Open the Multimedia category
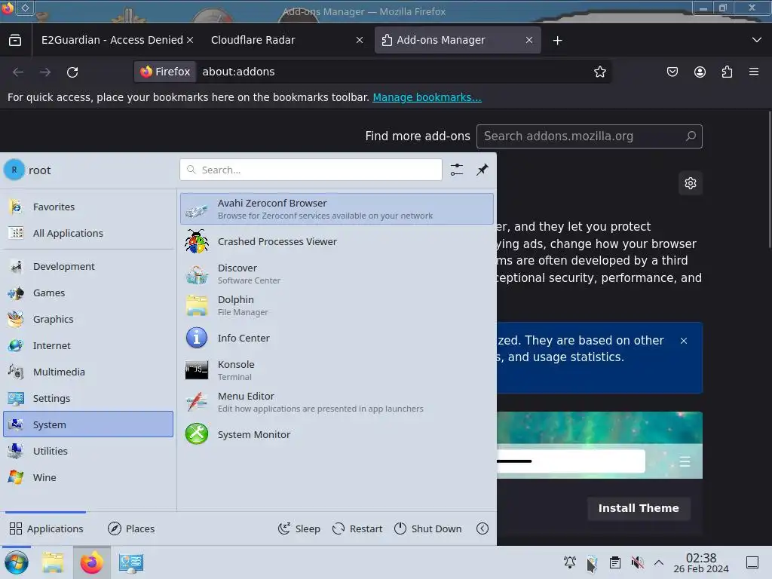 (x=88, y=372)
